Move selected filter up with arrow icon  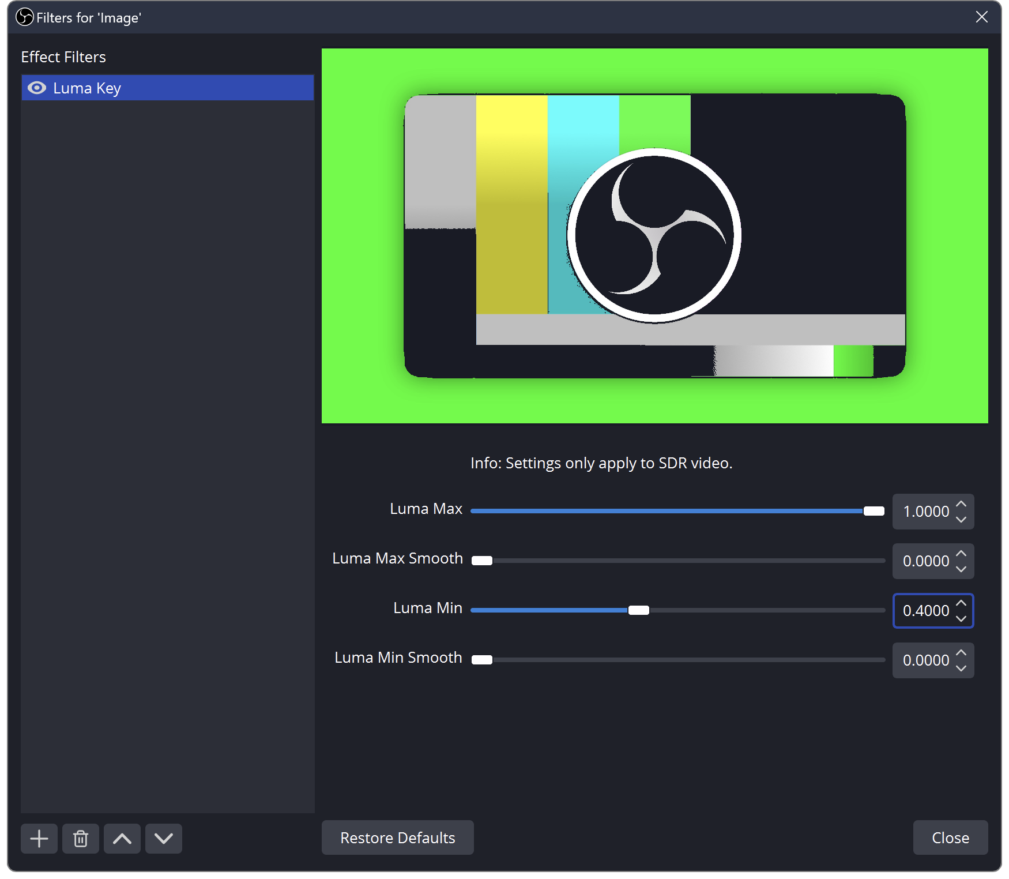122,838
